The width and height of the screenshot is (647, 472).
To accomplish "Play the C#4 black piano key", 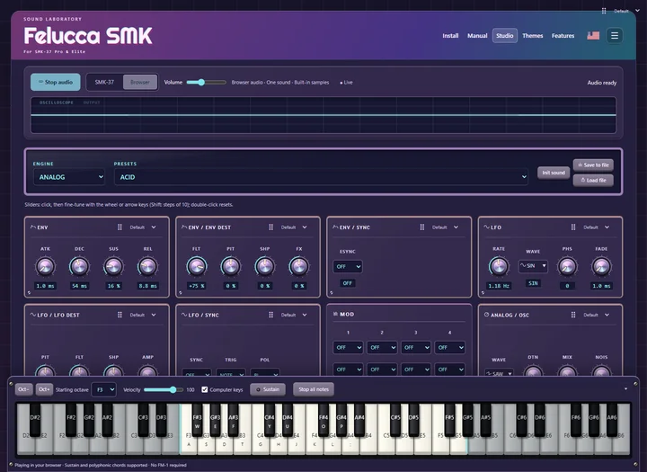I will tap(270, 420).
